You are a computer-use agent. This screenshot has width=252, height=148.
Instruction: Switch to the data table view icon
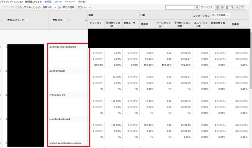tap(218, 7)
